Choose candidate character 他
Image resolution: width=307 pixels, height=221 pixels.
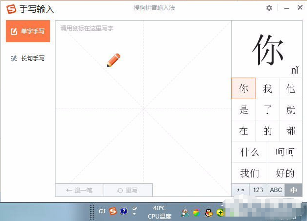(291, 88)
